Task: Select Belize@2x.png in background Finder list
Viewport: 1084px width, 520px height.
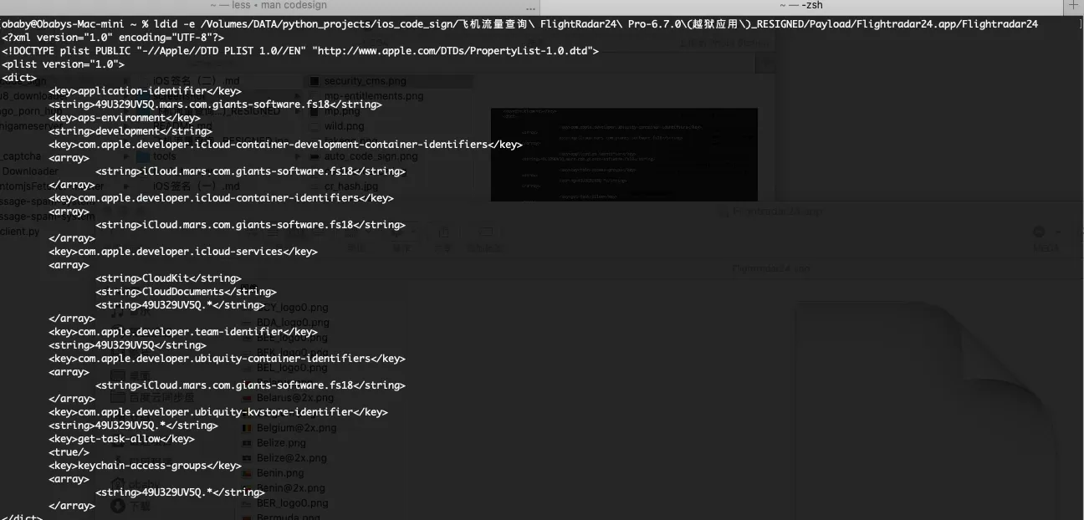Action: pos(292,458)
